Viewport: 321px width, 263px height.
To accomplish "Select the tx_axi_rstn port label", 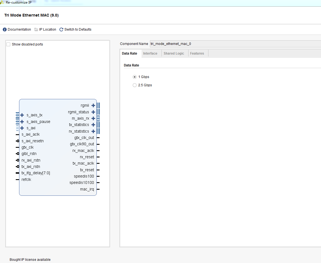I will pos(31,167).
